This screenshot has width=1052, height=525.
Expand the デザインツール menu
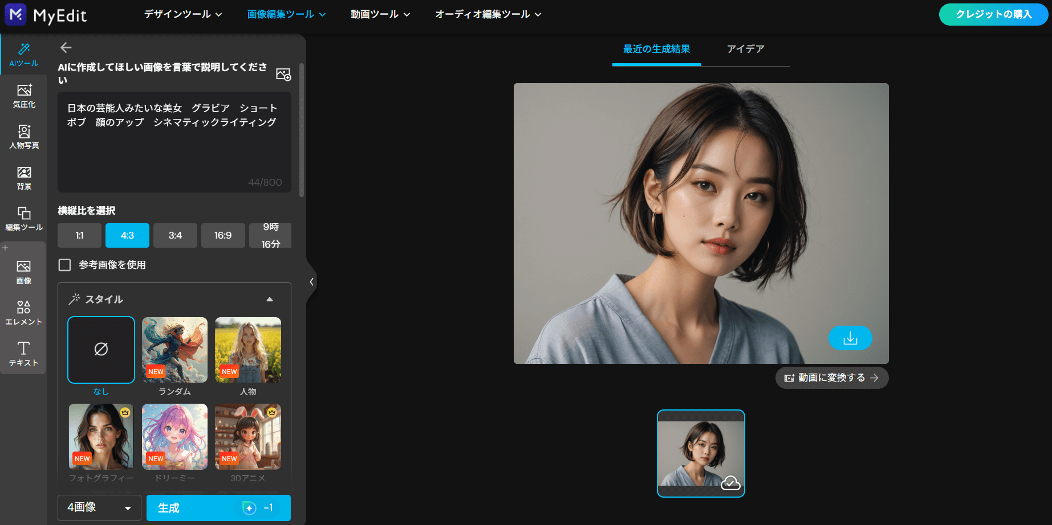coord(182,14)
